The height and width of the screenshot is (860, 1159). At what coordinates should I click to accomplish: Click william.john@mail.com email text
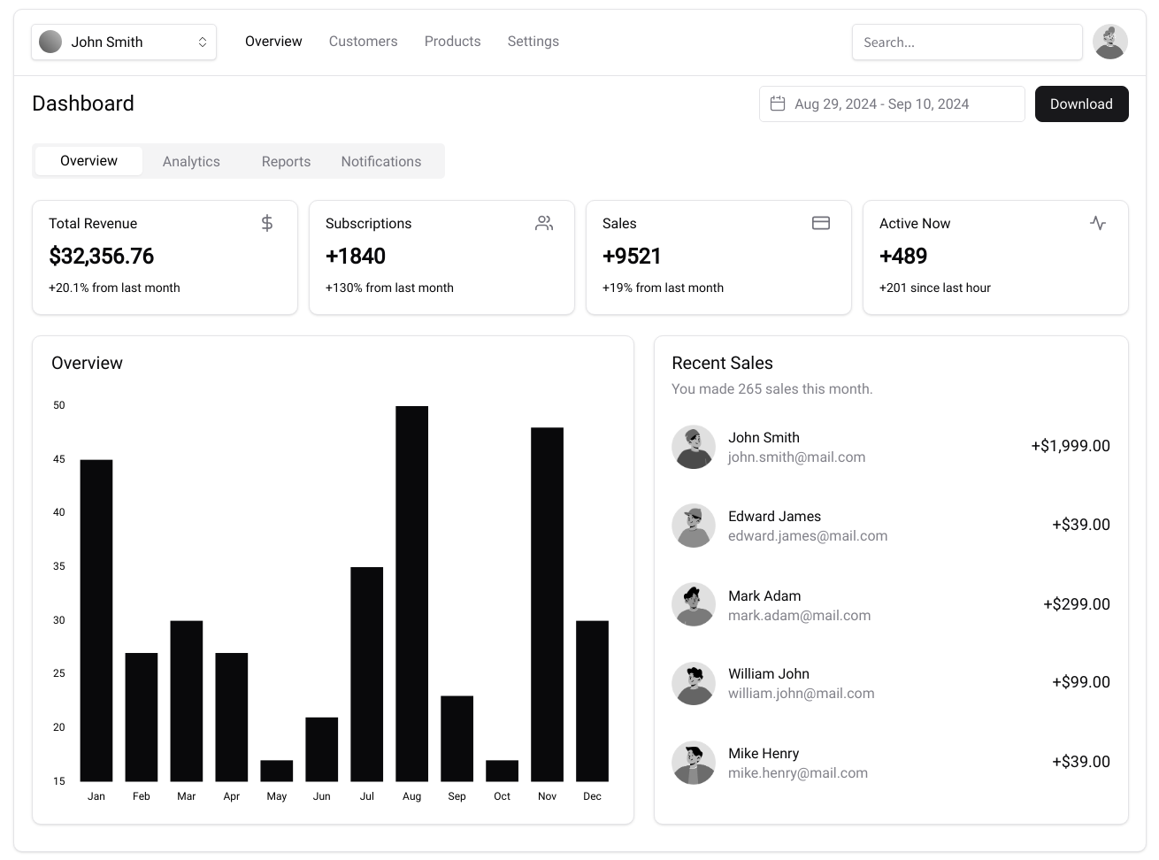click(801, 694)
